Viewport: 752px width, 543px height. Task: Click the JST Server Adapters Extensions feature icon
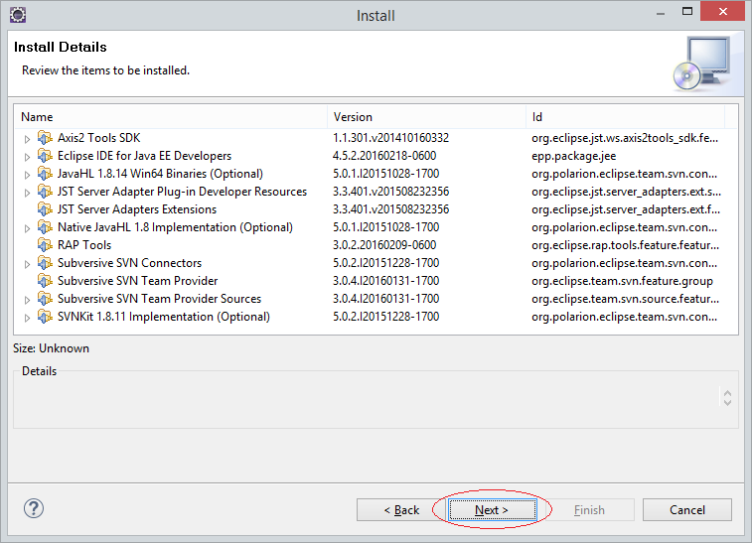point(45,209)
